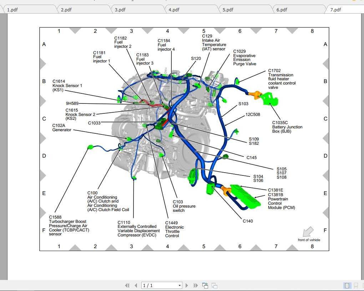The image size is (364, 291).
Task: Click the S103 splice label
Action: (243, 104)
